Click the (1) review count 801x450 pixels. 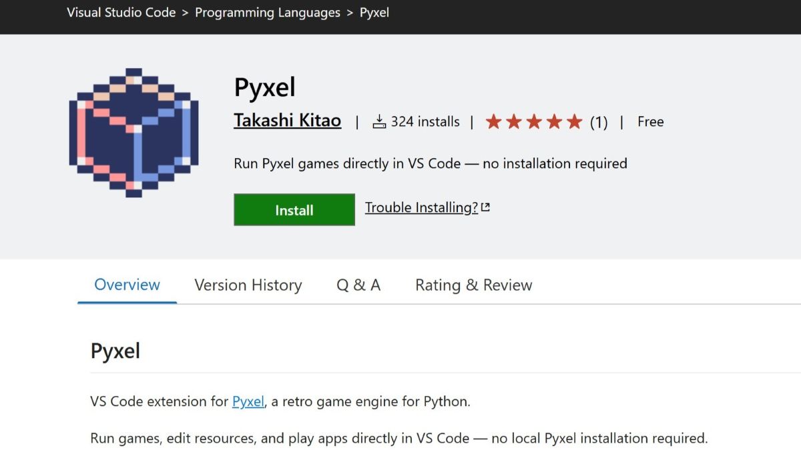coord(599,122)
